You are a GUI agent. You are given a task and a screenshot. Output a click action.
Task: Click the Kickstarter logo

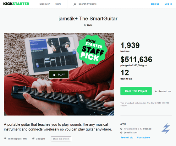16,4
